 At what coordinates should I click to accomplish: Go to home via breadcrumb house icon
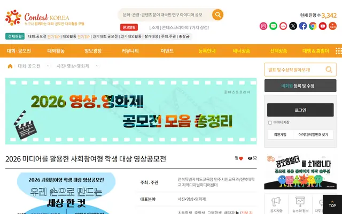(10, 66)
